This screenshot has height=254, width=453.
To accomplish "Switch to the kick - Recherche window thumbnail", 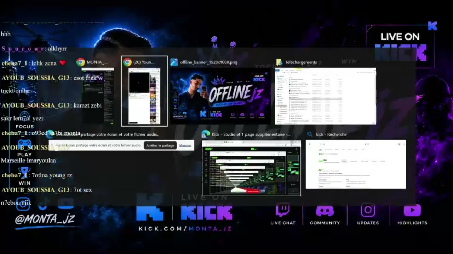I will click(x=356, y=164).
